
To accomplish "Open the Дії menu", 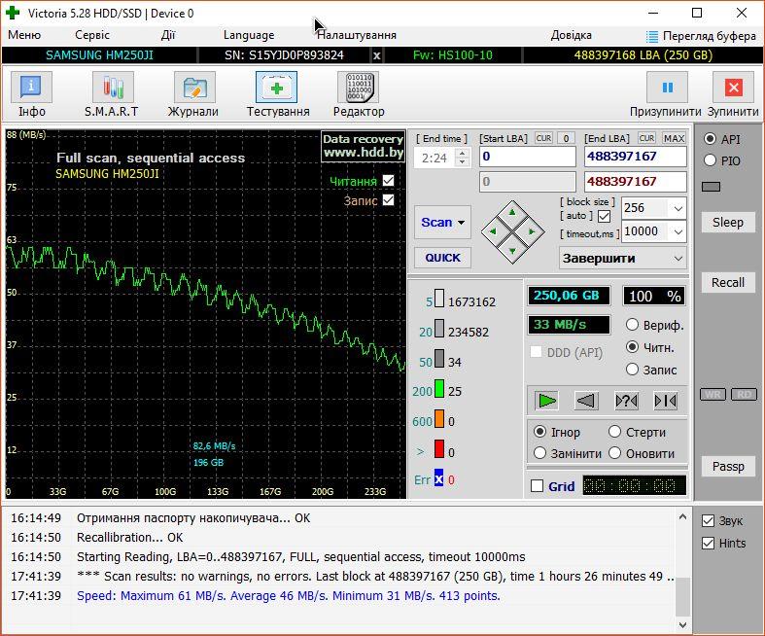I will 168,35.
